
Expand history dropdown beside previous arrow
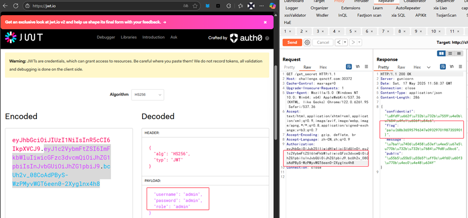pyautogui.click(x=345, y=42)
